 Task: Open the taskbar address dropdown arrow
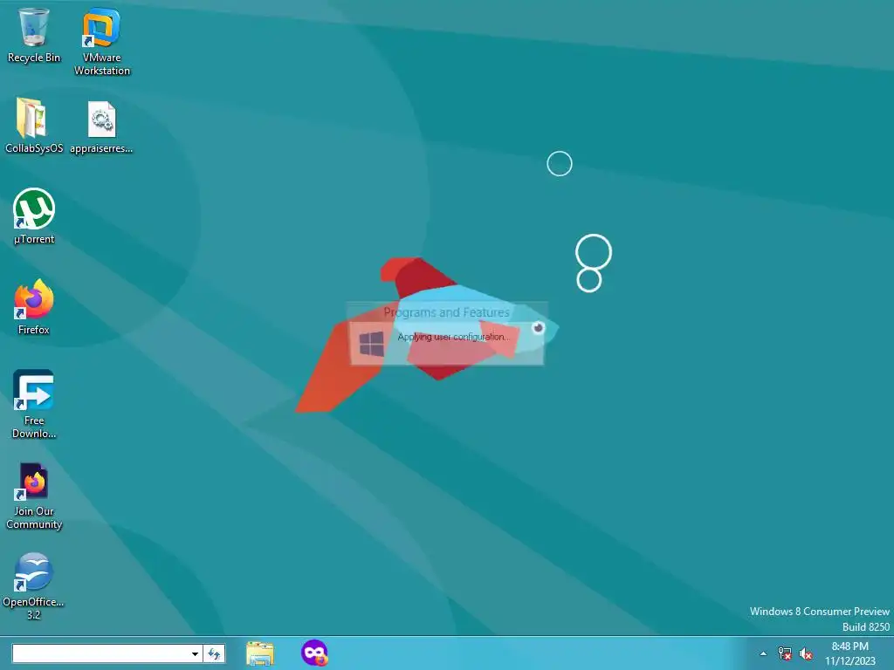pyautogui.click(x=195, y=653)
